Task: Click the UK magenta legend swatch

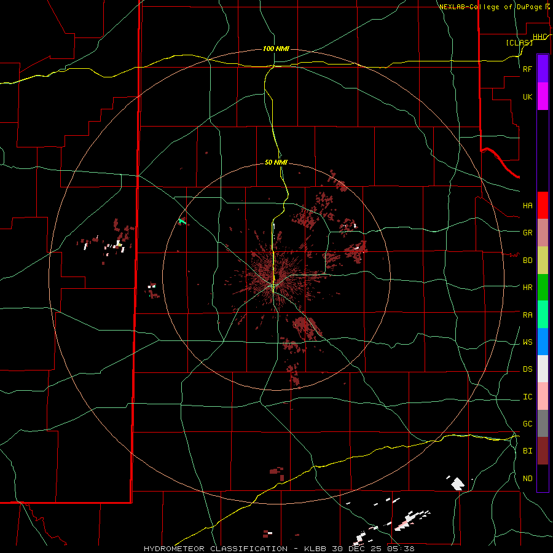Action: tap(543, 96)
